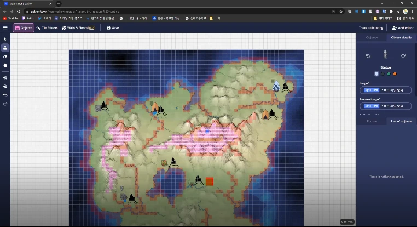Bookmark this page with the star

pyautogui.click(x=341, y=12)
